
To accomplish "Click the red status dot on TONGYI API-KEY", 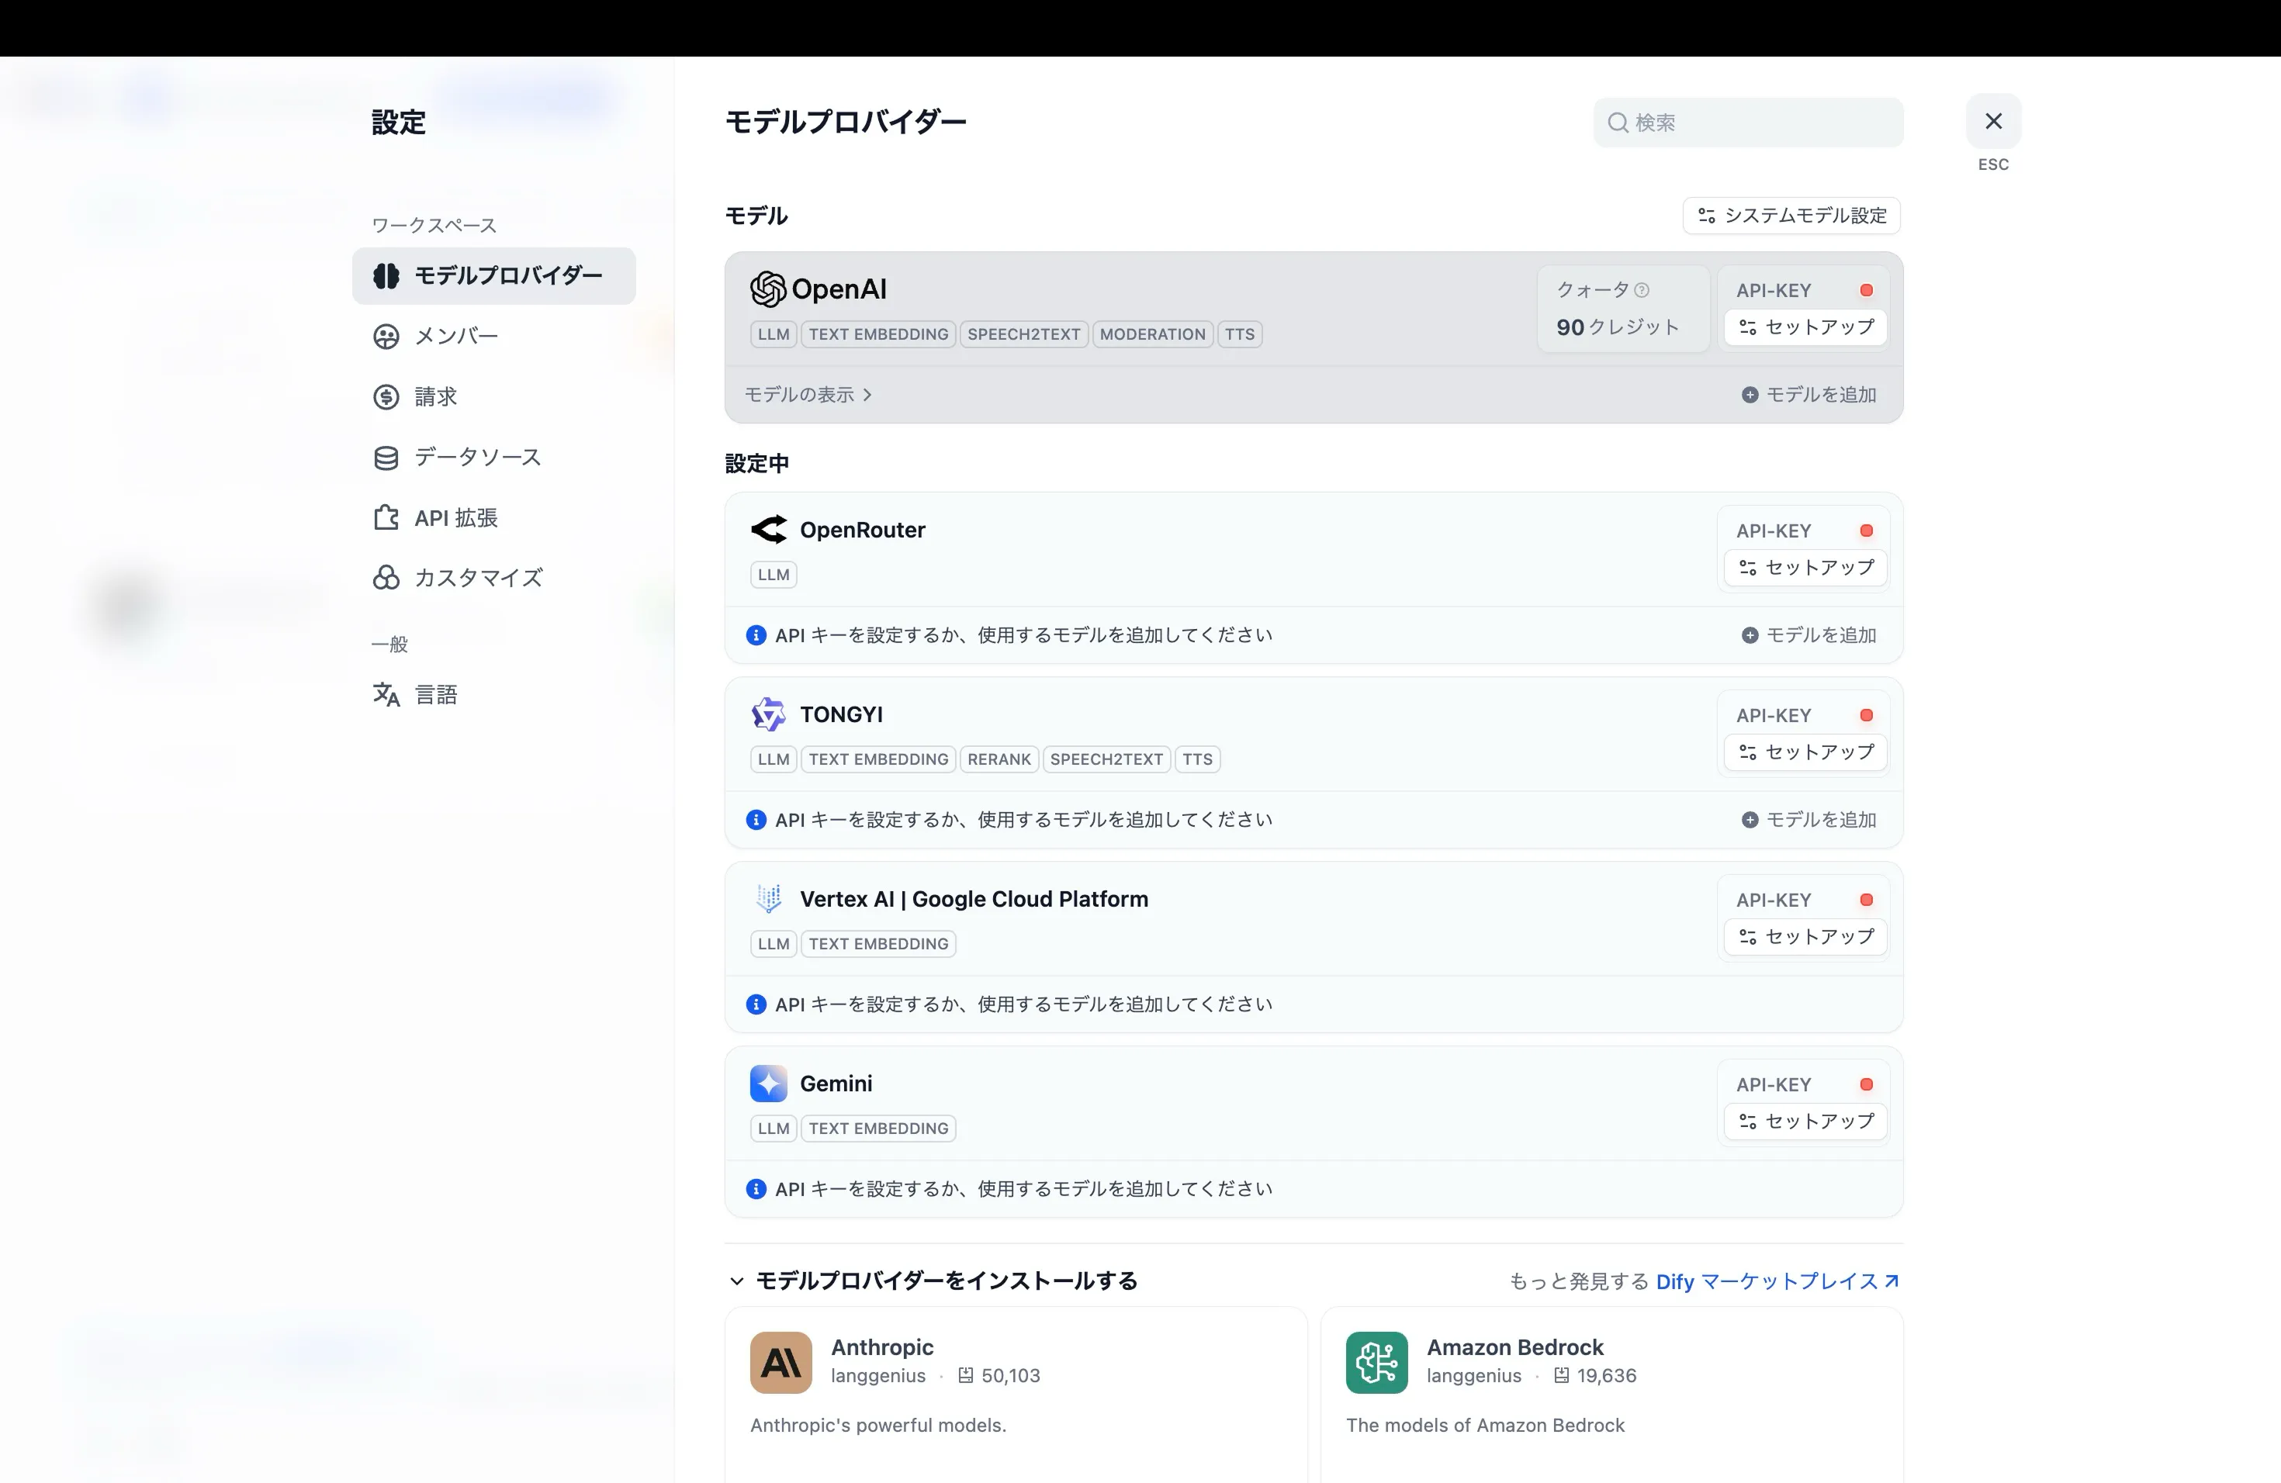I will point(1867,716).
